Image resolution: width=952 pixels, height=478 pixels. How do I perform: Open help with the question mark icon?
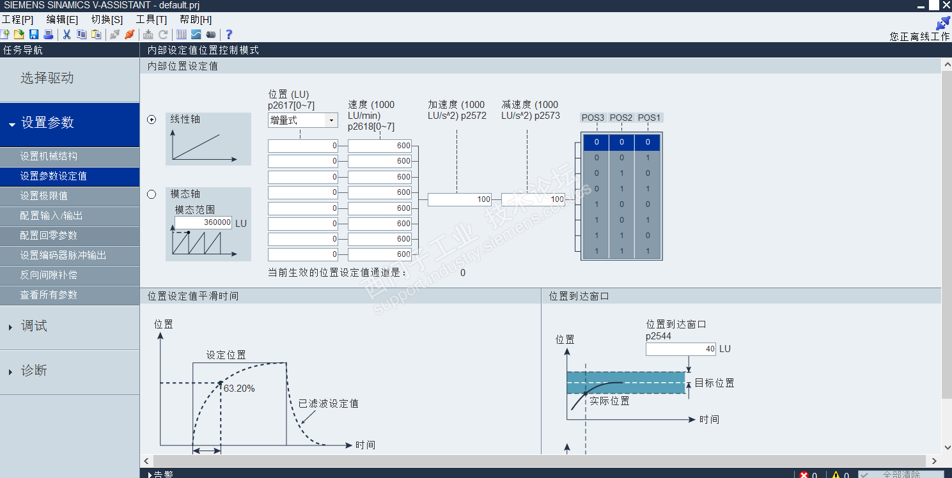click(x=229, y=35)
